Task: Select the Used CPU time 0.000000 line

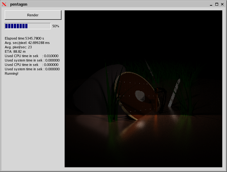Action: [32, 65]
